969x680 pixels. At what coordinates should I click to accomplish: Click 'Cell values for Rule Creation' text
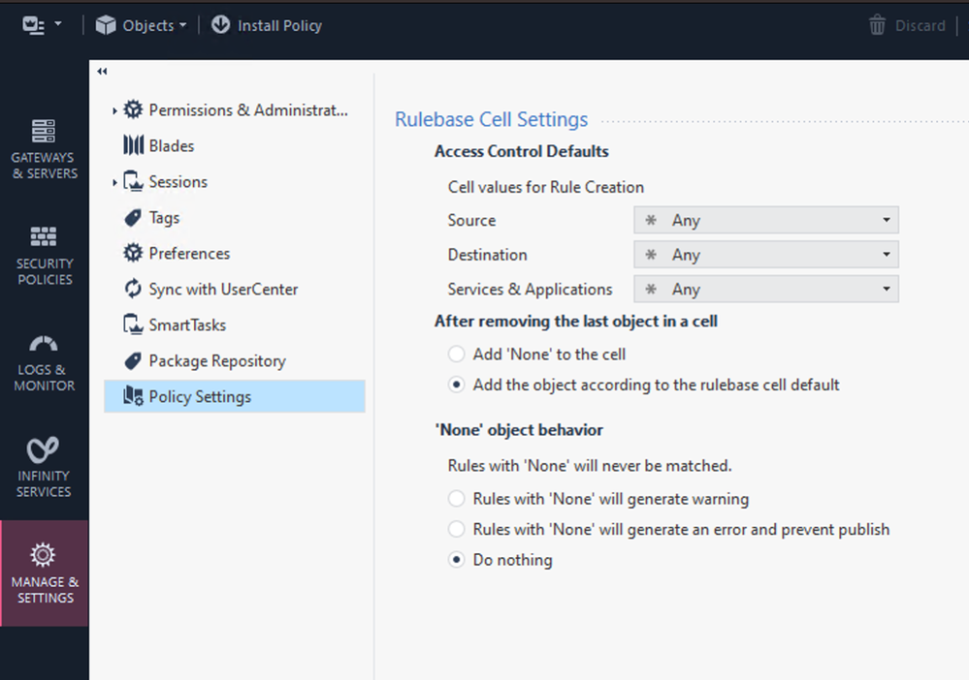click(546, 187)
